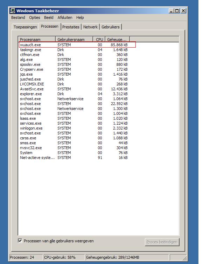Sort by the Geheuge... column header
Screen dimensions: 224x264
[x=118, y=40]
